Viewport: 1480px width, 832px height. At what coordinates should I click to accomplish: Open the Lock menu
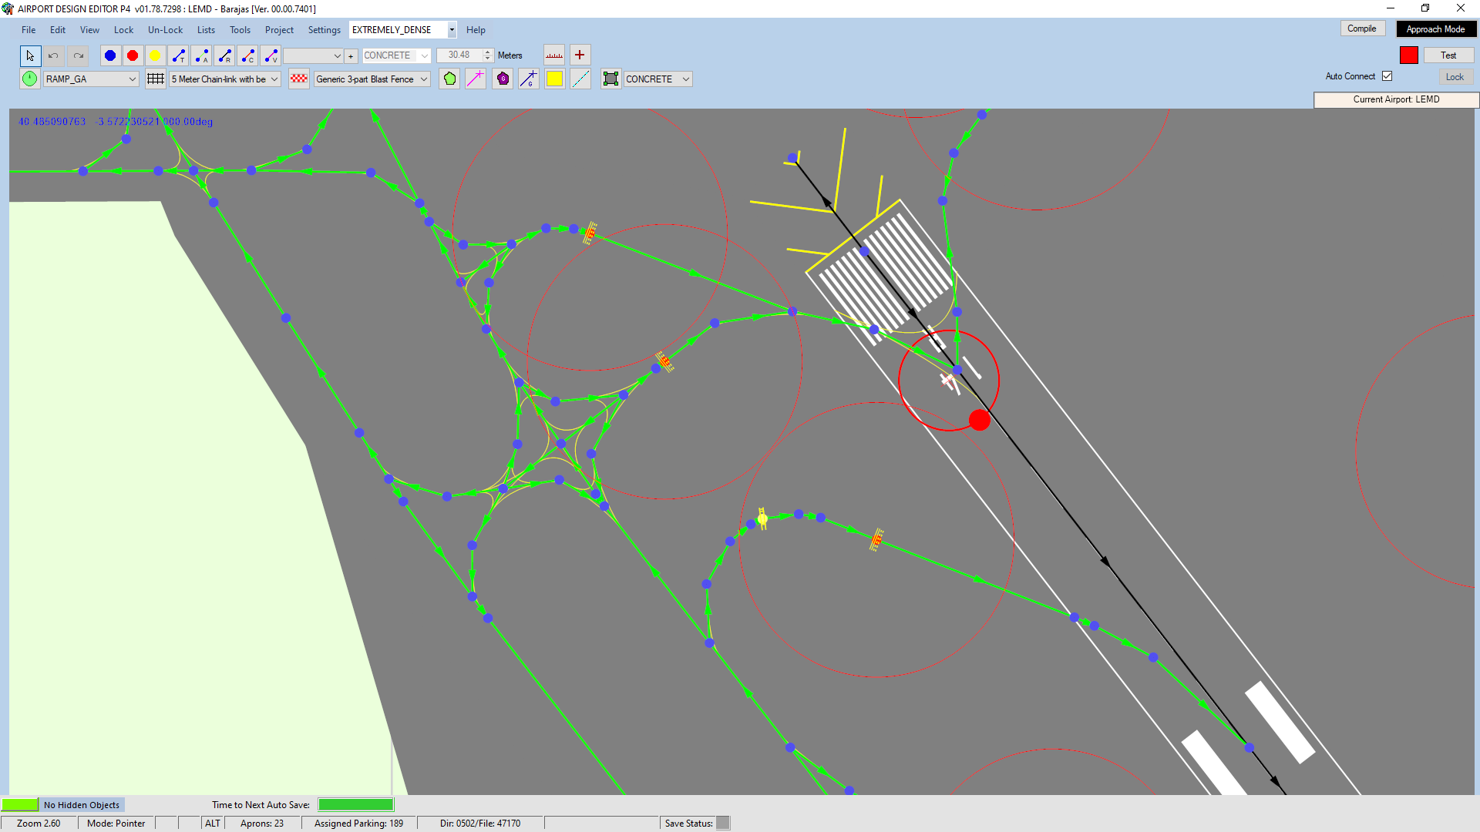pos(123,30)
